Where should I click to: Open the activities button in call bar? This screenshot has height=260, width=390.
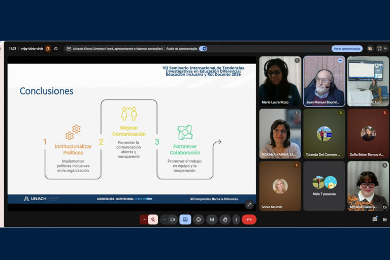212,219
